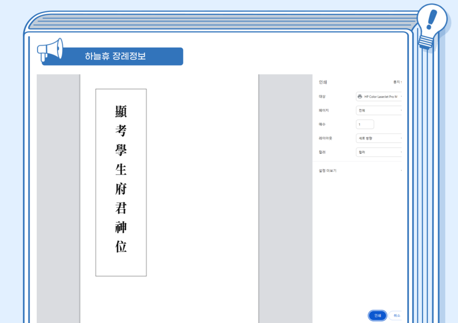Open the 대상 printer dropdown
This screenshot has width=458, height=323.
pyautogui.click(x=379, y=96)
